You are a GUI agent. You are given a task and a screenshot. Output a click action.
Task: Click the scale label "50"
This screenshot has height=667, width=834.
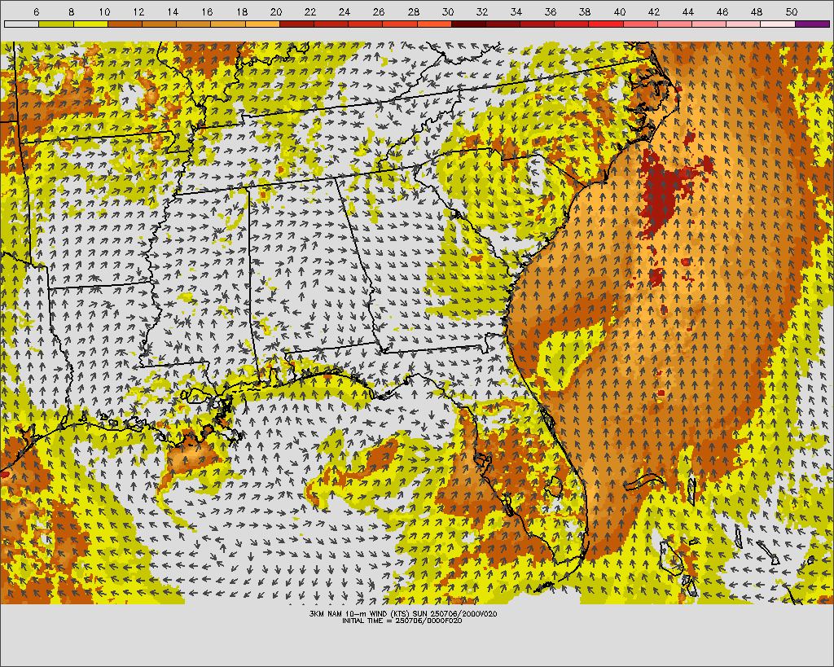click(792, 11)
